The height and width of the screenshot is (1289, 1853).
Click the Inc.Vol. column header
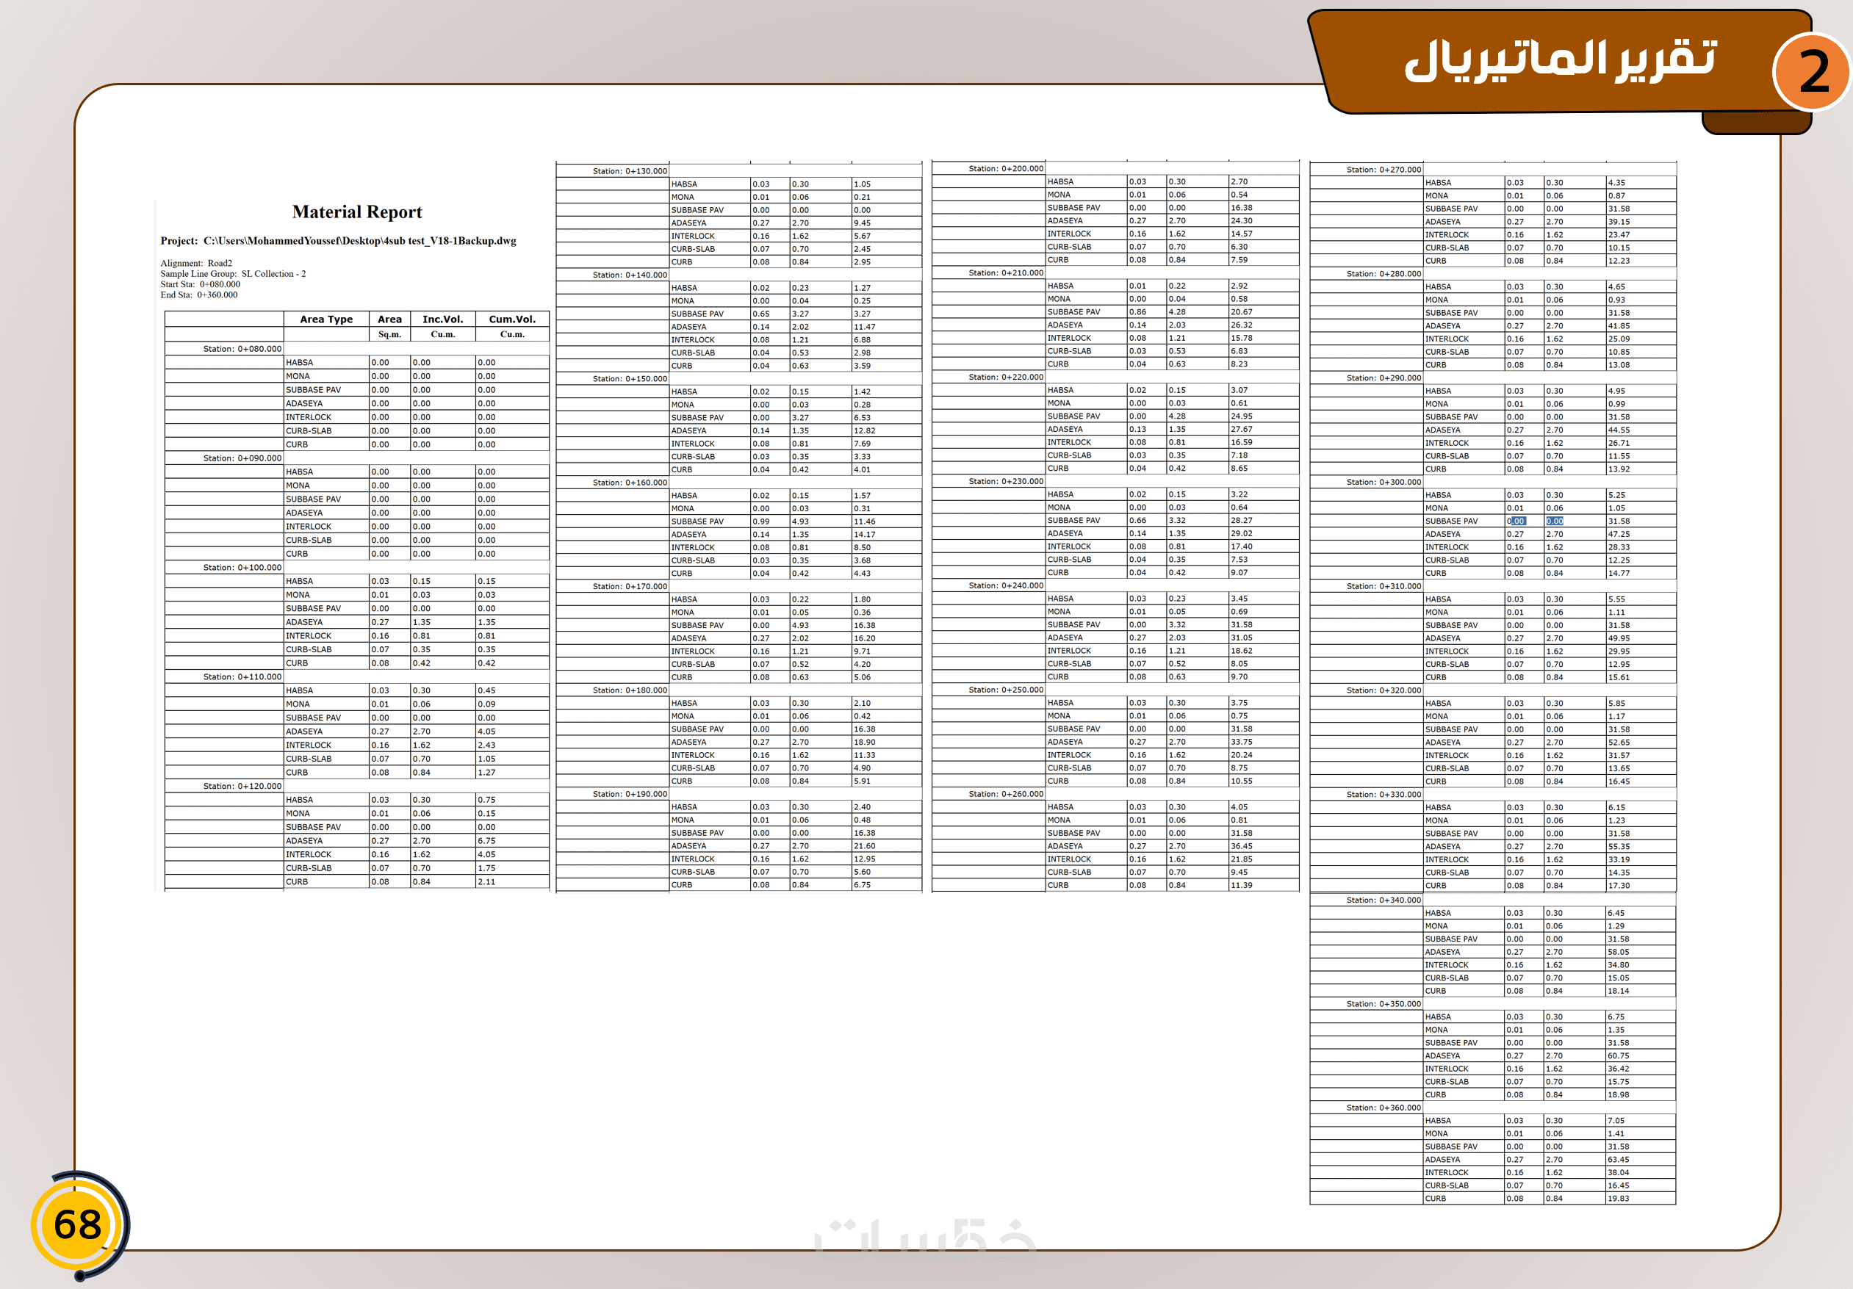pos(442,319)
